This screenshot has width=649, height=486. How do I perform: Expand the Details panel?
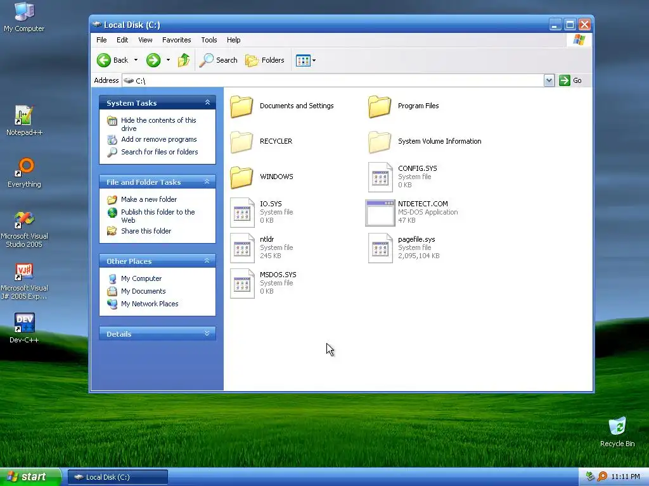(x=207, y=333)
